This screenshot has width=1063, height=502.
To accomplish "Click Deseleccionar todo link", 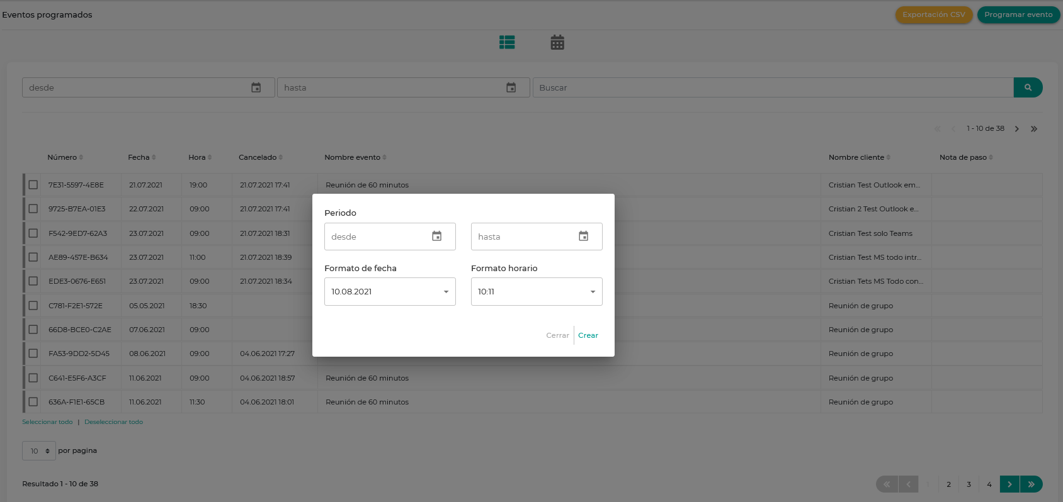I will 113,422.
